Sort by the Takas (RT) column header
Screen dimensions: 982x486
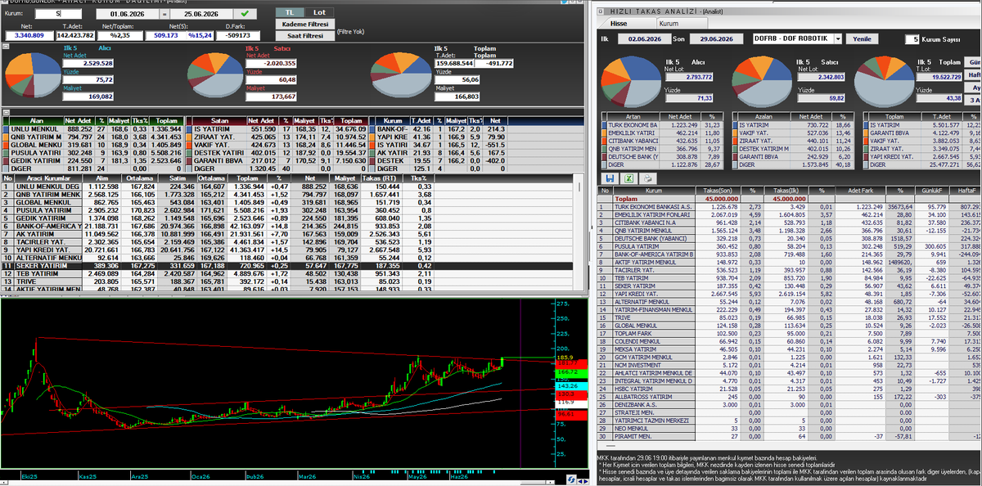(x=381, y=178)
